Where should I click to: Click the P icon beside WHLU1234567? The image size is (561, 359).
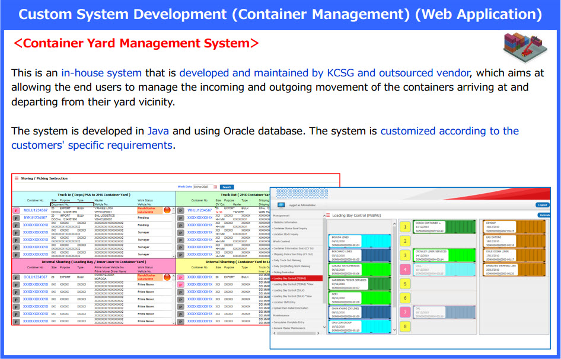181,210
